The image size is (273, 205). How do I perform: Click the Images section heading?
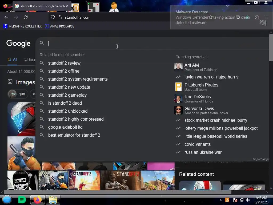25,82
